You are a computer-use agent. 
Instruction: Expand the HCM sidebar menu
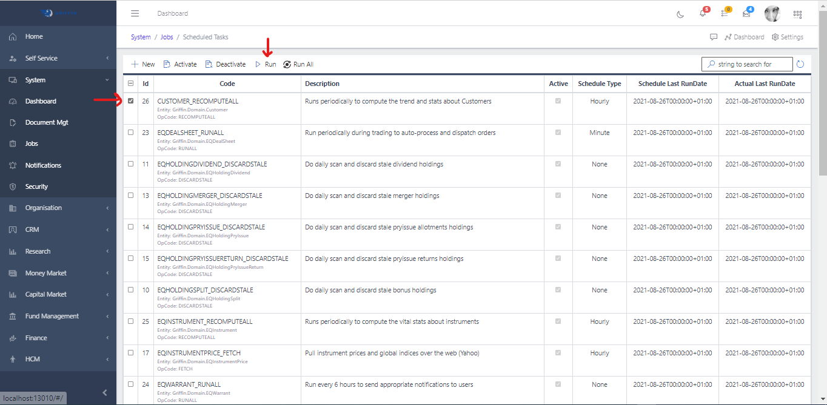[58, 359]
